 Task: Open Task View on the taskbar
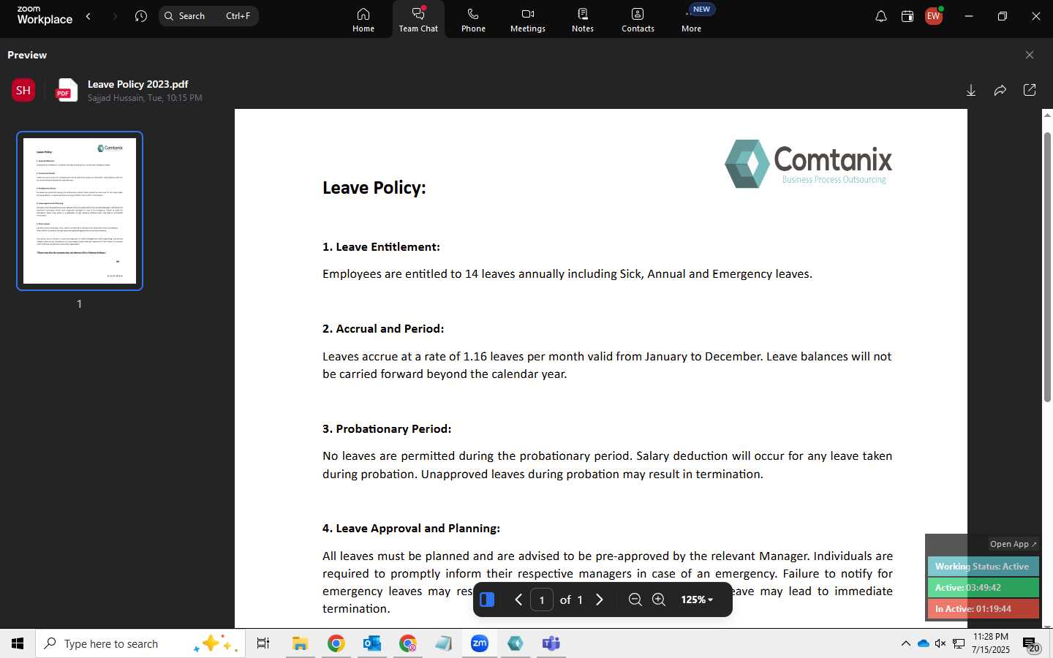tap(263, 643)
